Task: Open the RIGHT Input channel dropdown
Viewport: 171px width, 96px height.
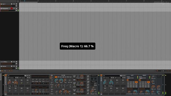Action: pos(142,78)
